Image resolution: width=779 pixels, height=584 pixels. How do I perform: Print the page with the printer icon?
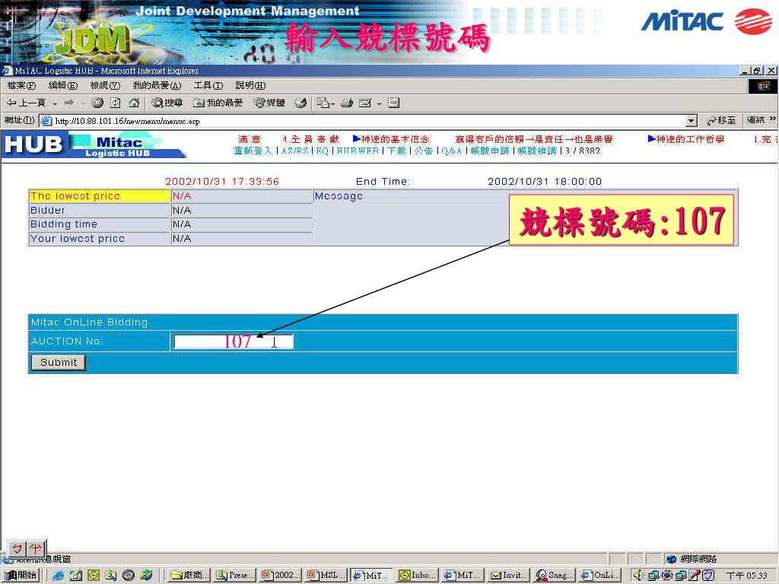[x=347, y=103]
